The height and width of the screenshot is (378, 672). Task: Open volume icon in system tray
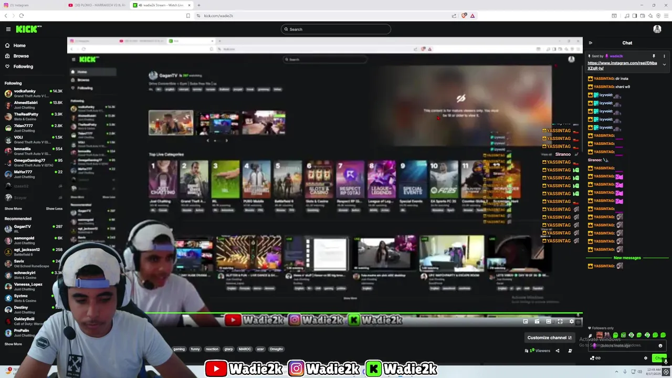tap(639, 372)
